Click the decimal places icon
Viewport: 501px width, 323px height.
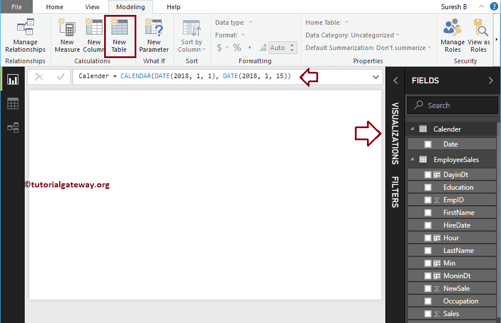(263, 48)
